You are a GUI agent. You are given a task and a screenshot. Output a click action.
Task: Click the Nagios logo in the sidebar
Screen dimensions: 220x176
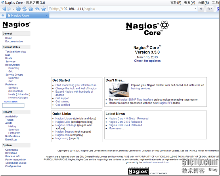click(16, 25)
